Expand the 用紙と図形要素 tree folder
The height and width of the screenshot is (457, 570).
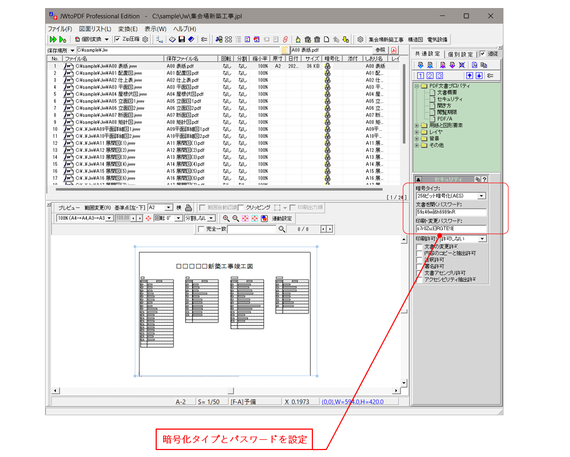[x=417, y=126]
